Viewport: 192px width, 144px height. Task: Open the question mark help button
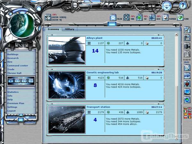pos(183,5)
